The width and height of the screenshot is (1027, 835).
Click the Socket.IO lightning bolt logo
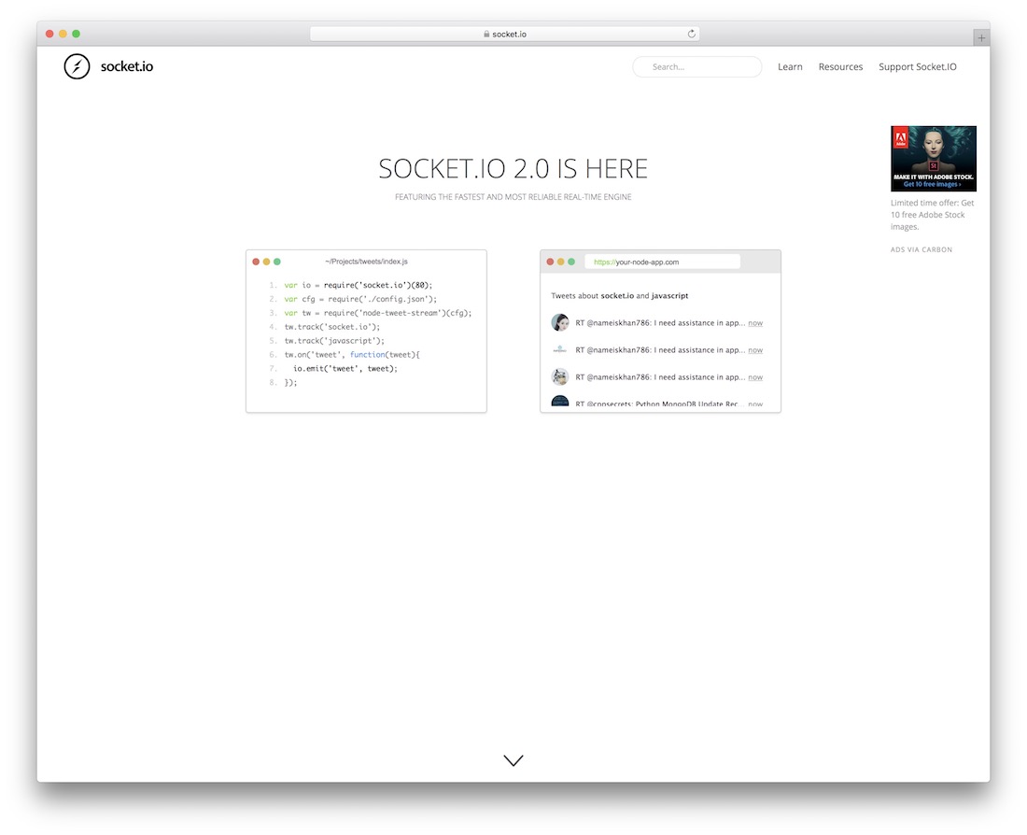pyautogui.click(x=77, y=66)
